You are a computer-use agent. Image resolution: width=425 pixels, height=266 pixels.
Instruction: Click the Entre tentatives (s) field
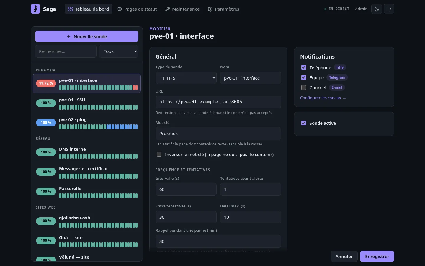point(186,217)
